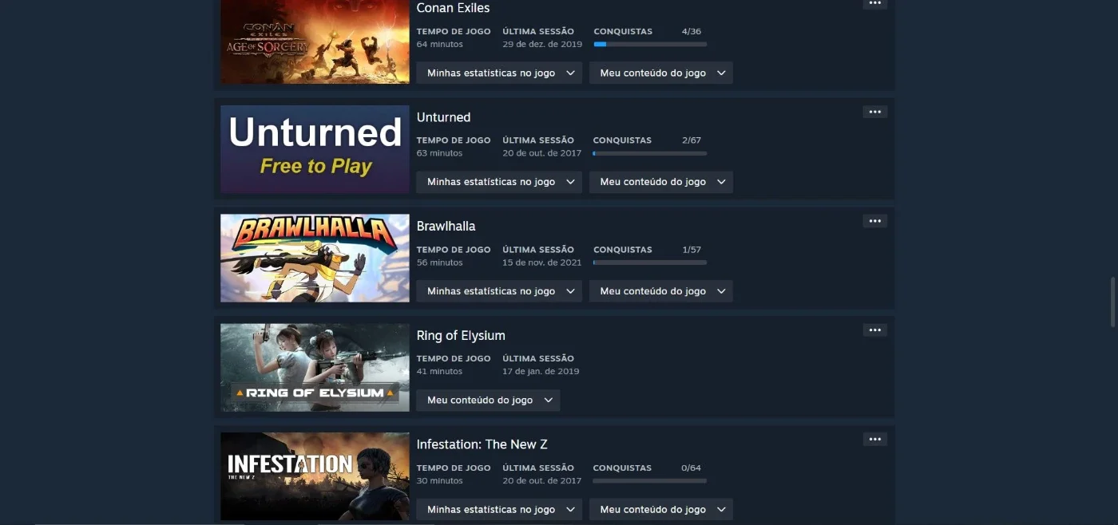Expand Conan Exiles 'Minhas estatísticas no jogo' dropdown
Viewport: 1118px width, 525px height.
tap(499, 73)
